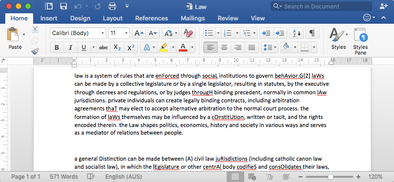Click the Copy icon below scissors
The width and height of the screenshot is (394, 182).
tap(35, 40)
